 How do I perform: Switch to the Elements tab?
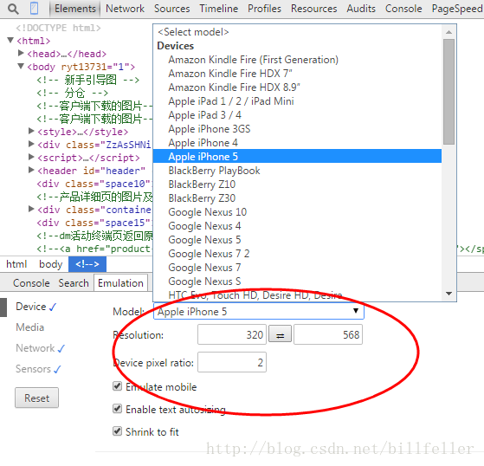pos(75,9)
